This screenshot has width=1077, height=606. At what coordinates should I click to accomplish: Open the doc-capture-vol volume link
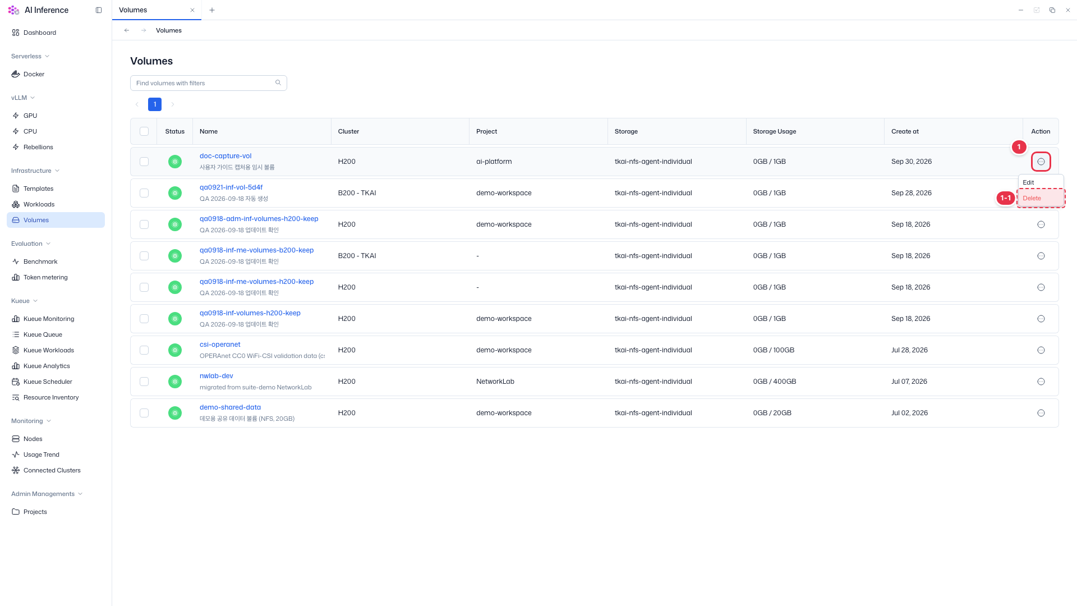click(x=225, y=156)
